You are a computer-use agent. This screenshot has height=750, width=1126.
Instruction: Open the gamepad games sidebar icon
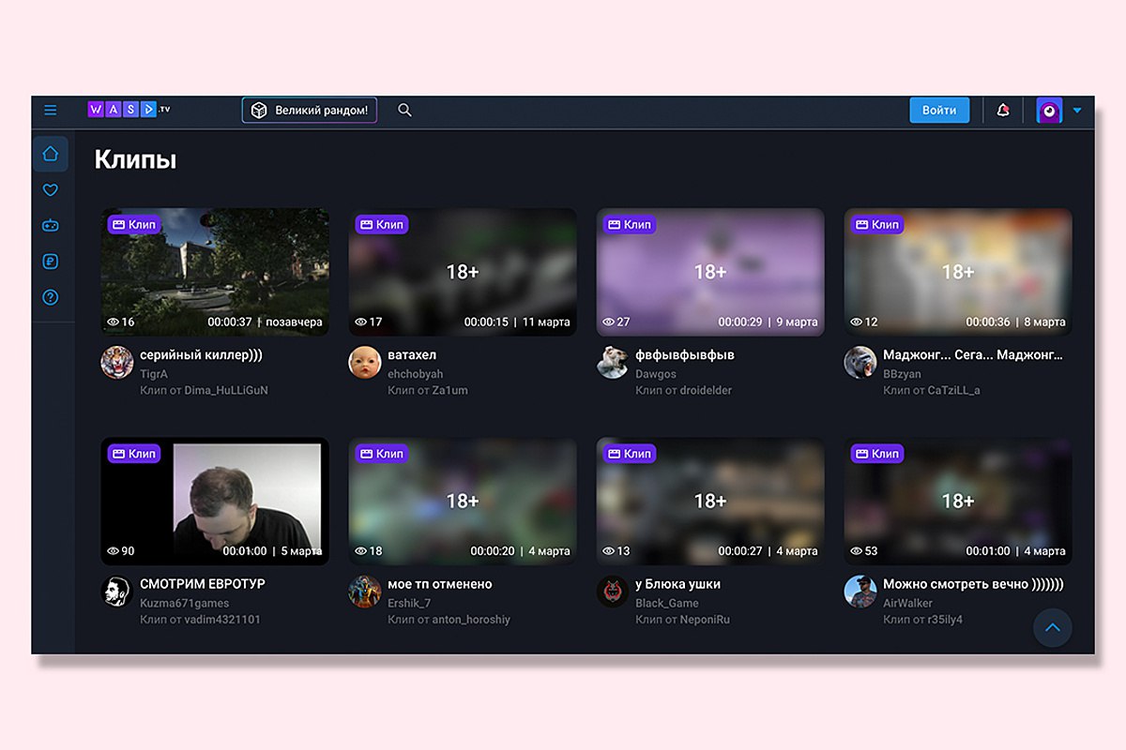point(51,226)
